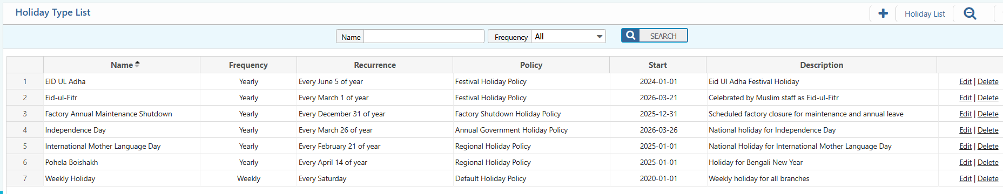Click the start date 2025-12-31

pos(658,114)
